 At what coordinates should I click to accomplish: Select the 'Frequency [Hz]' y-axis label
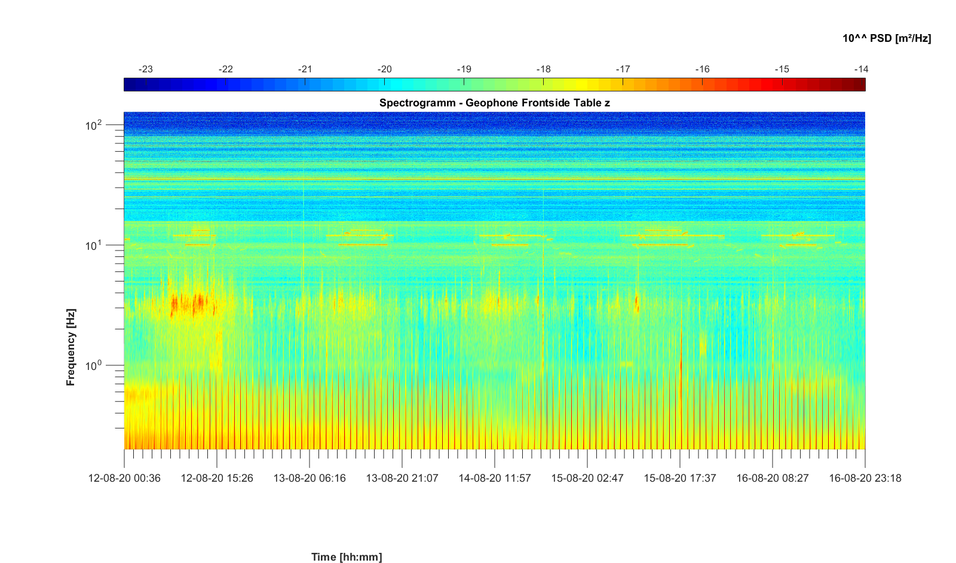tap(71, 347)
